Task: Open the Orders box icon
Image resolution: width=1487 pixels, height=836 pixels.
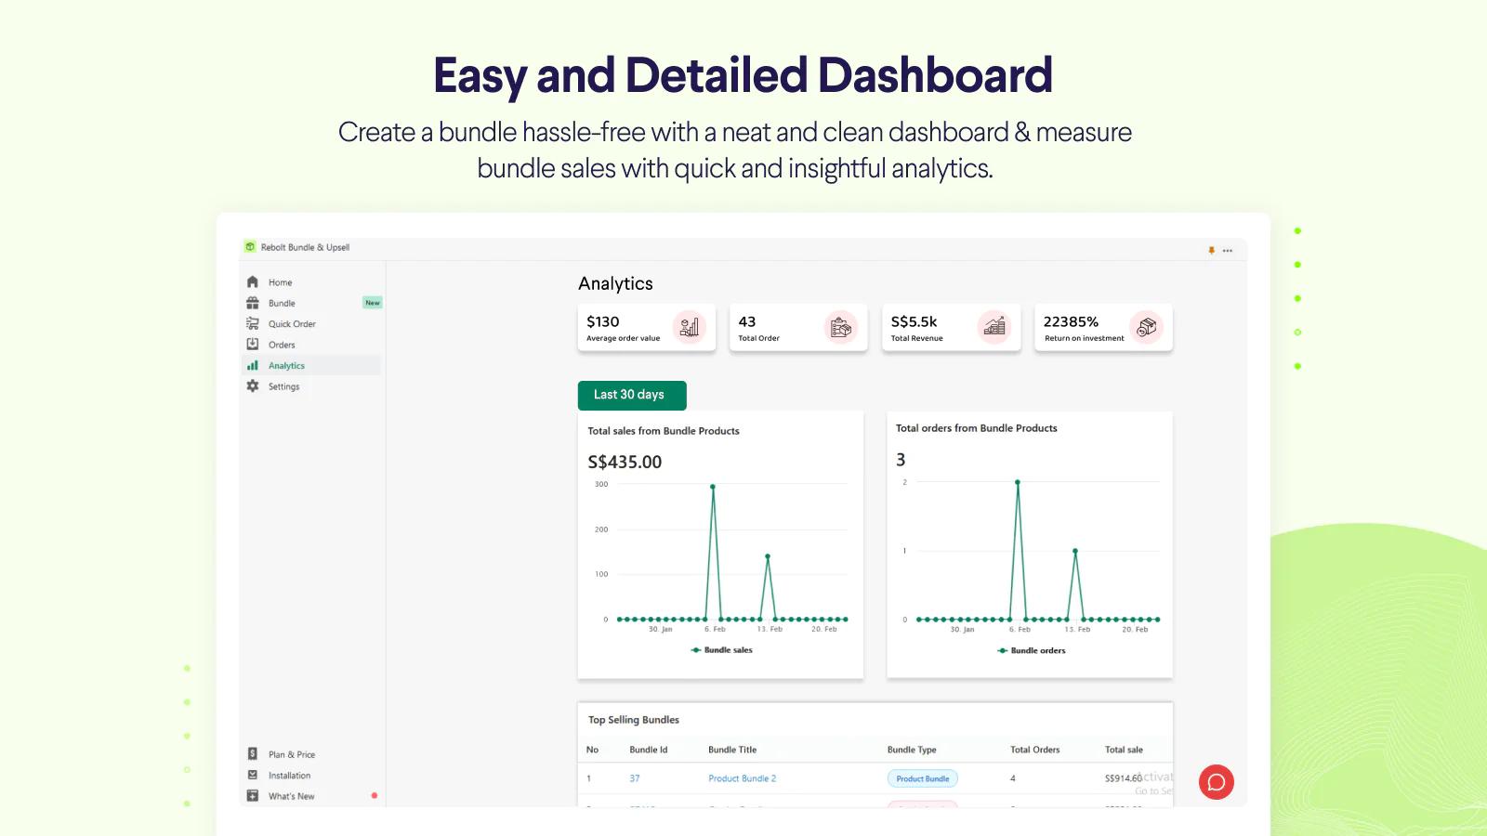Action: (252, 344)
